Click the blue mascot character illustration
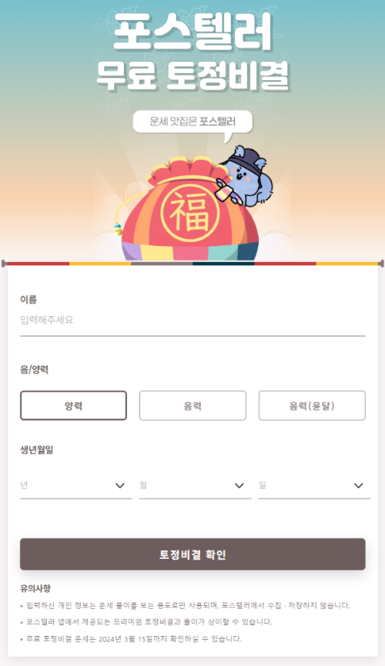 245,174
